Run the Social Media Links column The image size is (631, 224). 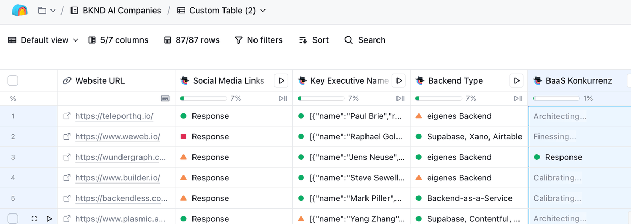(281, 80)
